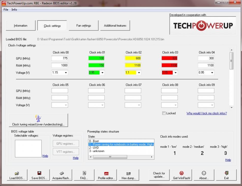Click the green Clock info 01 RAM field
Image resolution: width=242 pixels, height=186 pixels.
pyautogui.click(x=96, y=65)
